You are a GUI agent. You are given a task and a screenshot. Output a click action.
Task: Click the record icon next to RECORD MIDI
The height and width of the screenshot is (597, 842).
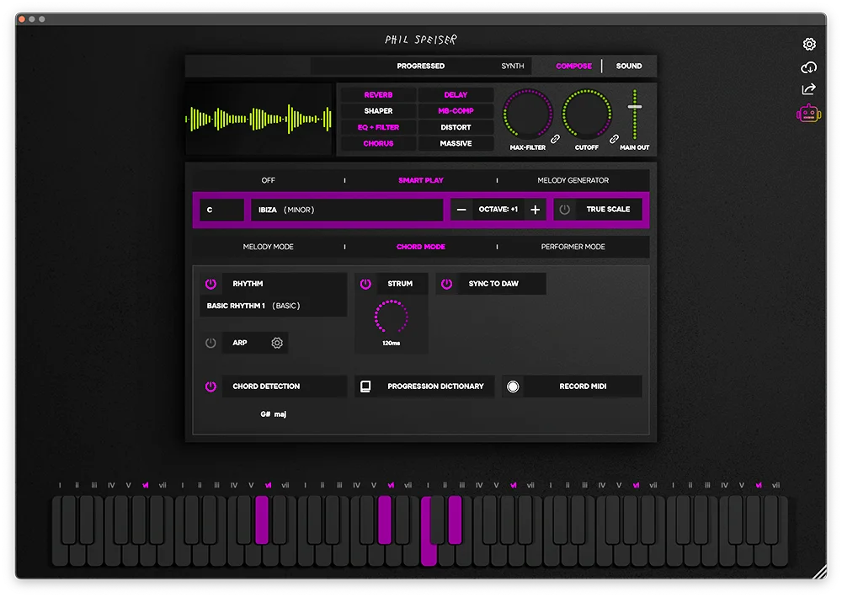click(511, 386)
